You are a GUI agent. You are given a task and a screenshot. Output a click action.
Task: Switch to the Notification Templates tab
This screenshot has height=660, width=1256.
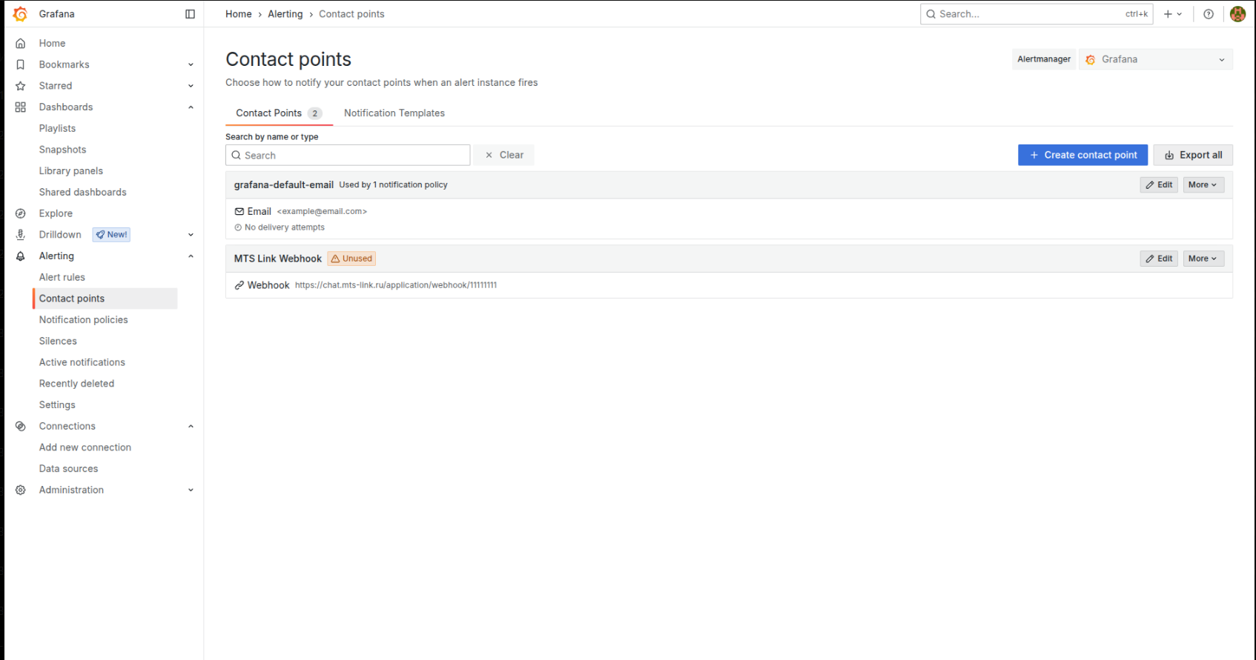click(394, 113)
